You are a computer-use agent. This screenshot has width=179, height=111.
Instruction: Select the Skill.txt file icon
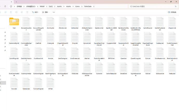tap(148, 67)
